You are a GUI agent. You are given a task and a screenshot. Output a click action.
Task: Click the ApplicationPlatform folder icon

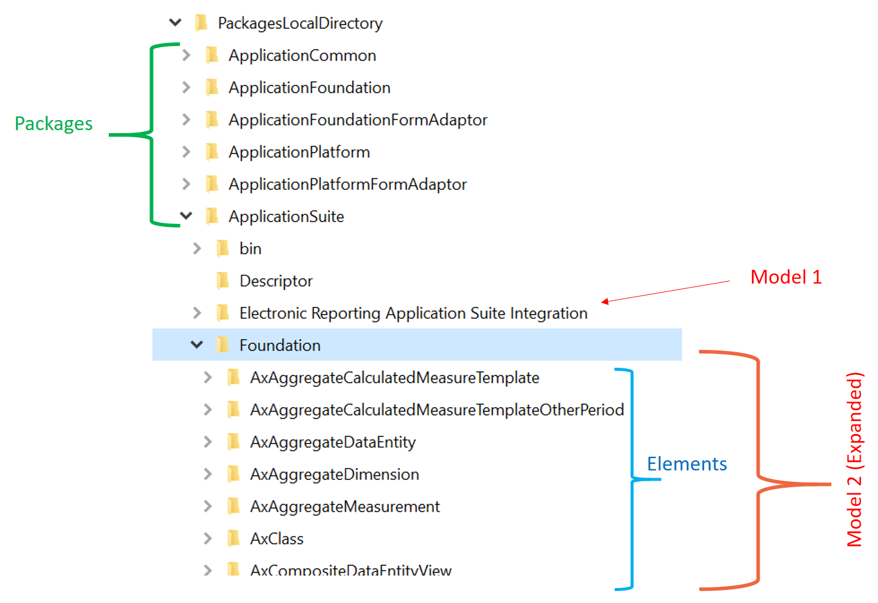tap(212, 152)
